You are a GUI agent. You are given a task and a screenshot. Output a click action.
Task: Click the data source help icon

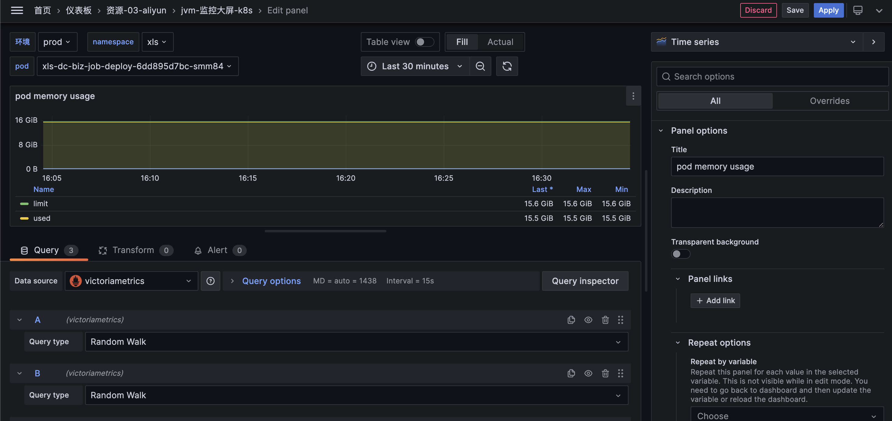pyautogui.click(x=210, y=281)
